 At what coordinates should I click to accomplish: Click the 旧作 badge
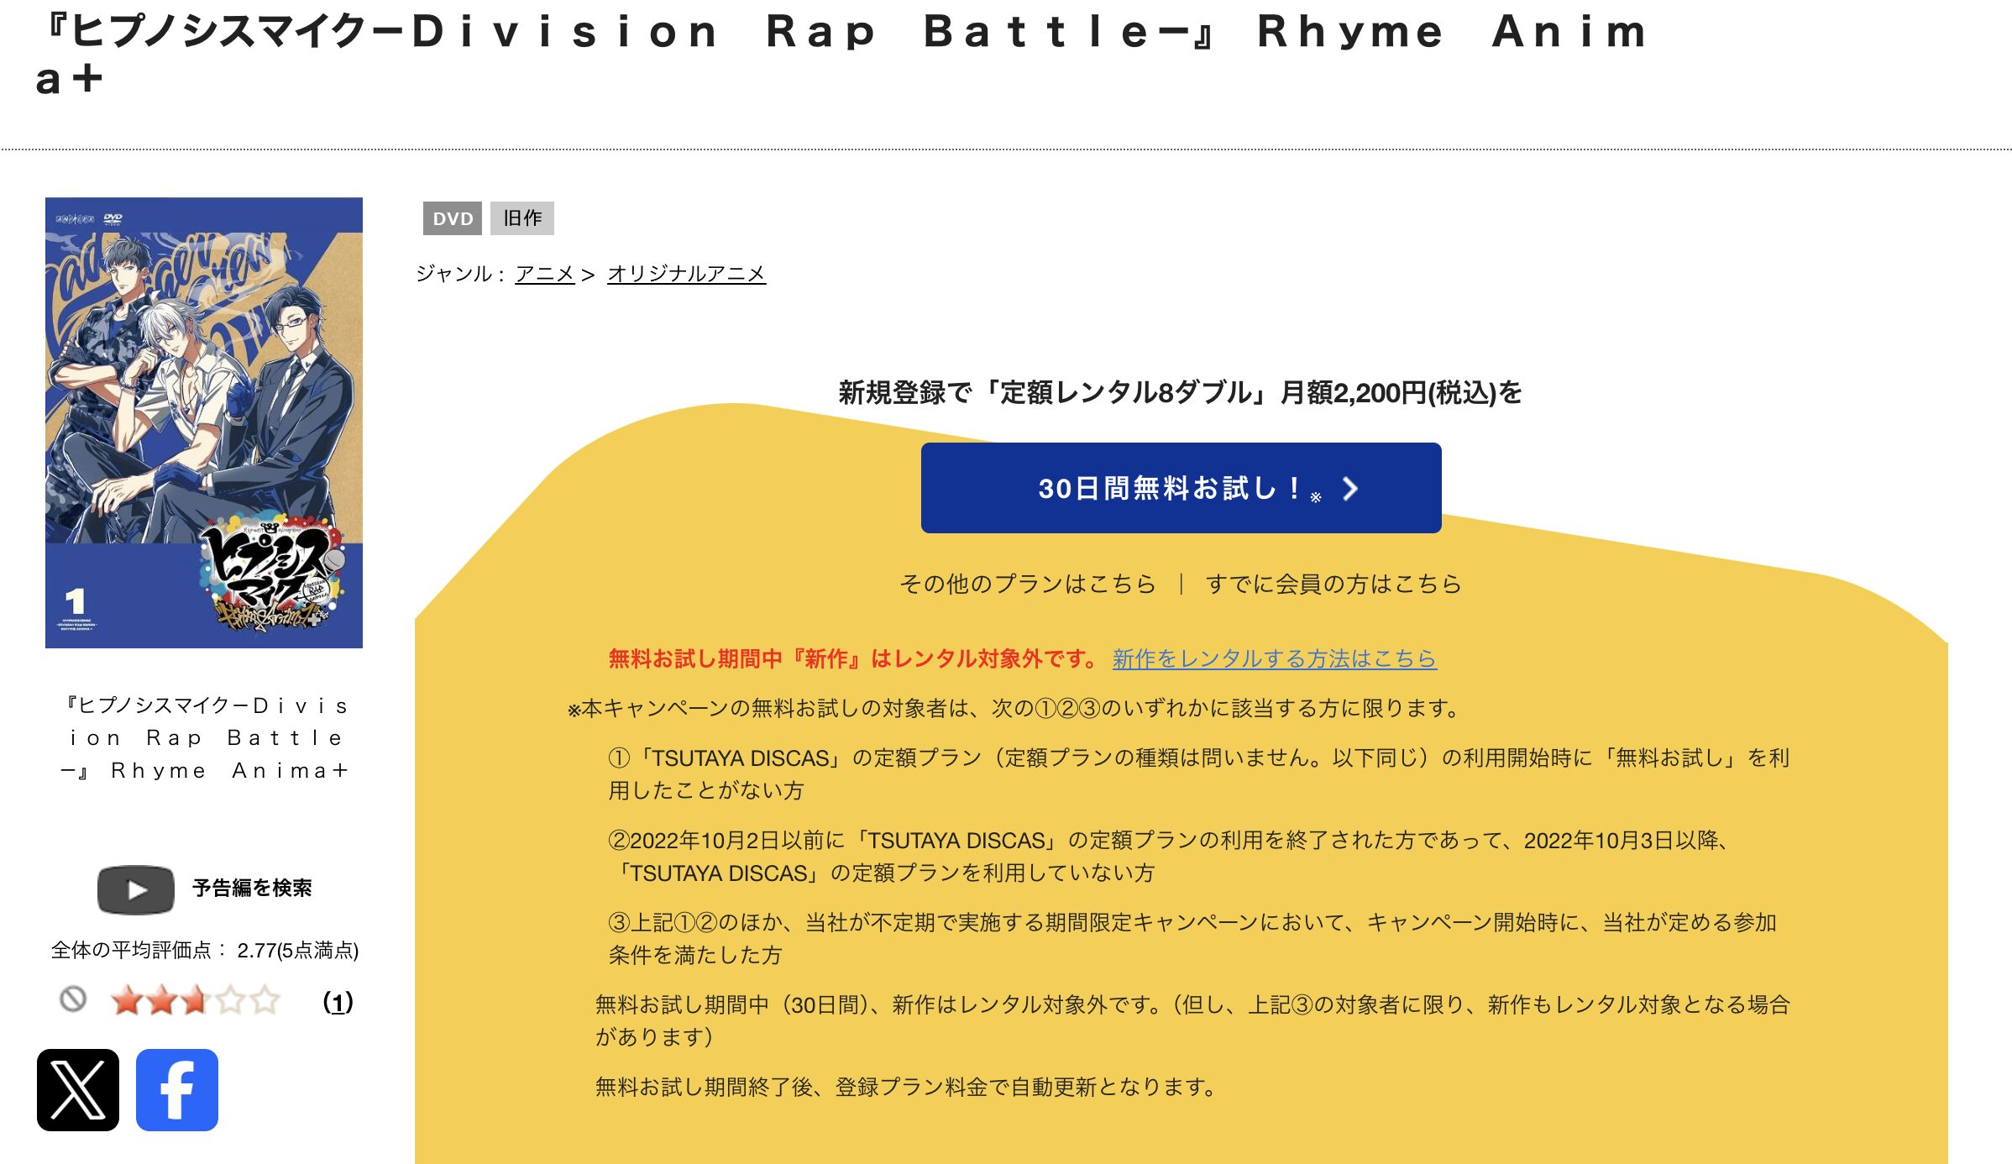(x=522, y=218)
